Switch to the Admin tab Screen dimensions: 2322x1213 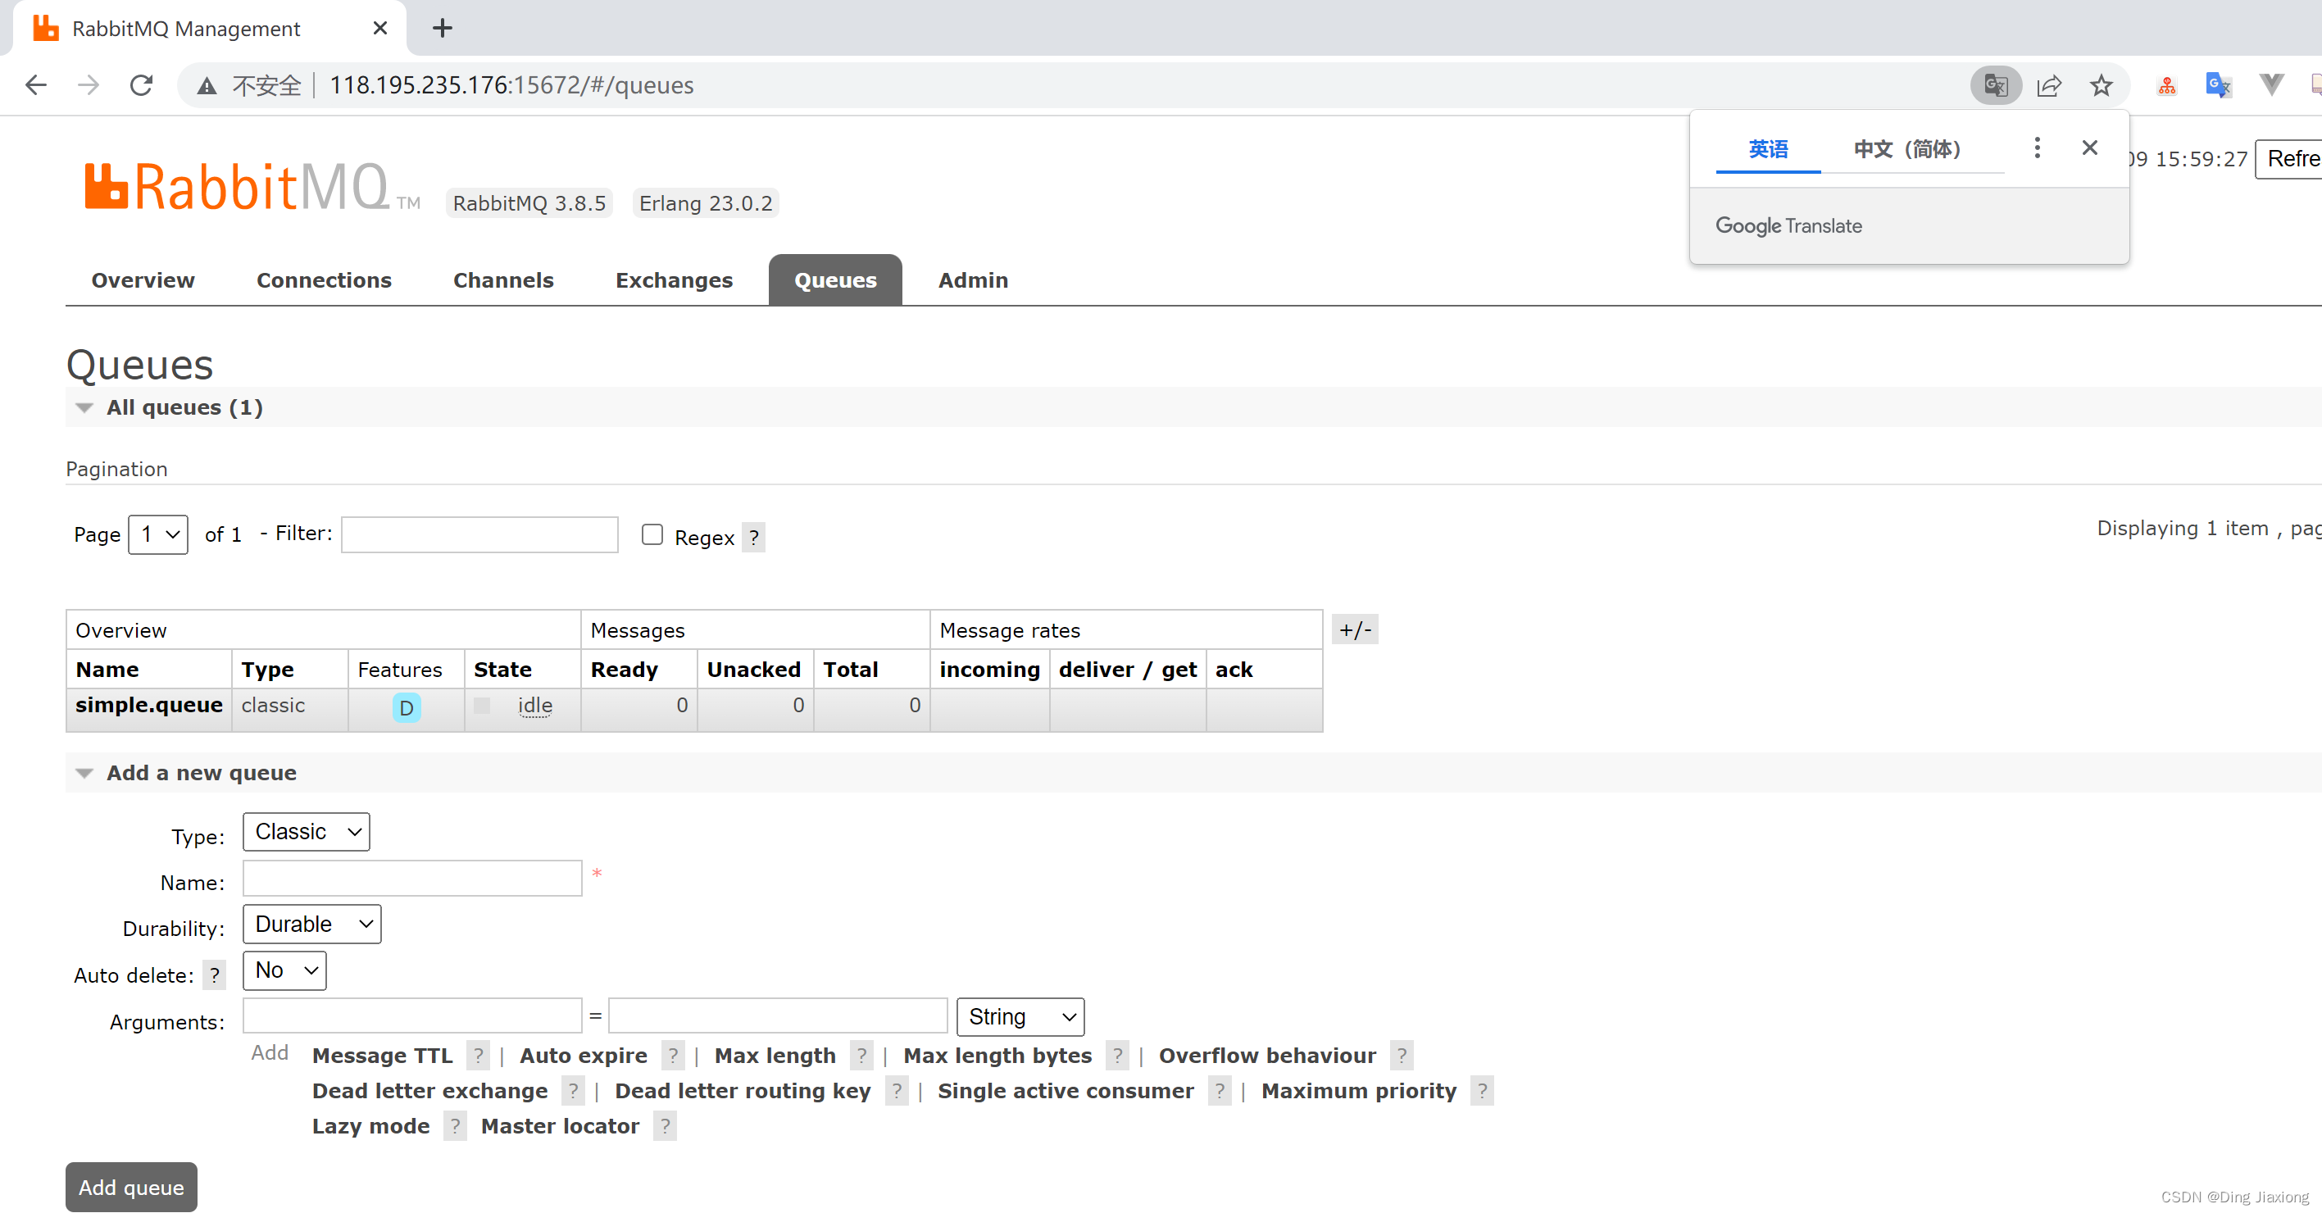[x=973, y=280]
